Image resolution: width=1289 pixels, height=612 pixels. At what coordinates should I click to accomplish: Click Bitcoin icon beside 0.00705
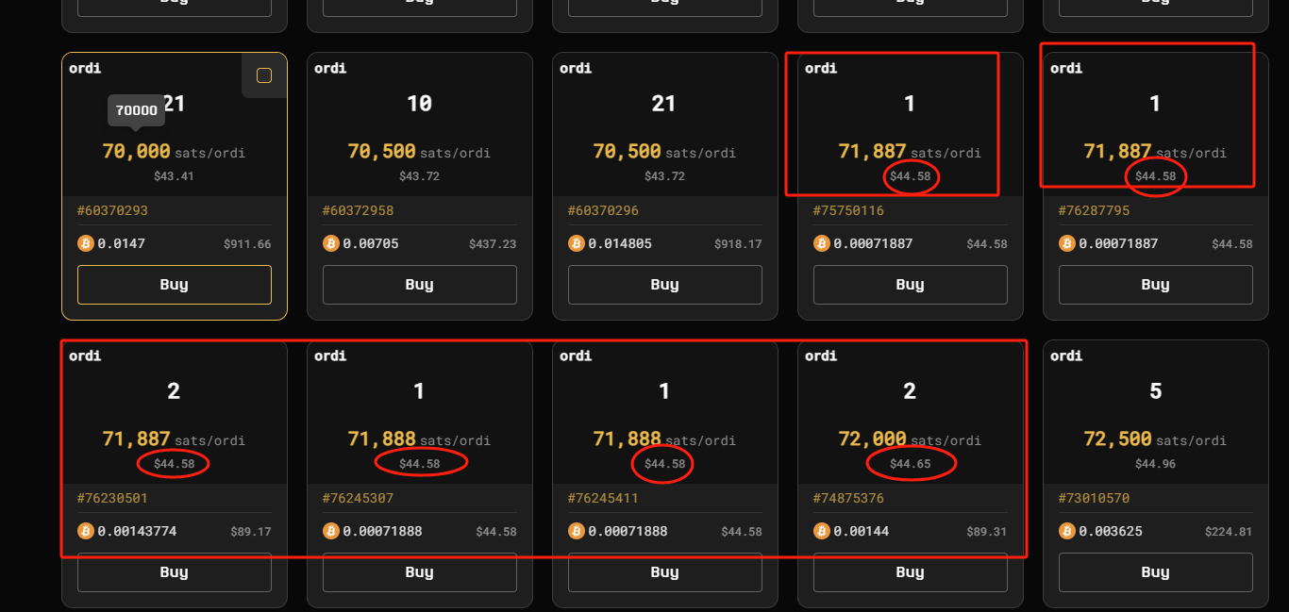coord(331,243)
